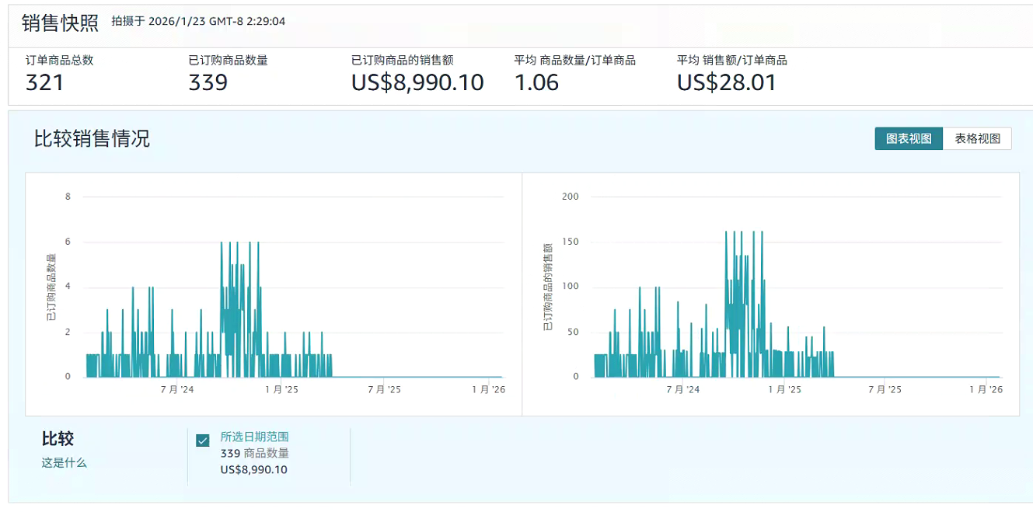Click the 比较销售情况 section title
Screen dimensions: 1033x512
coord(92,139)
